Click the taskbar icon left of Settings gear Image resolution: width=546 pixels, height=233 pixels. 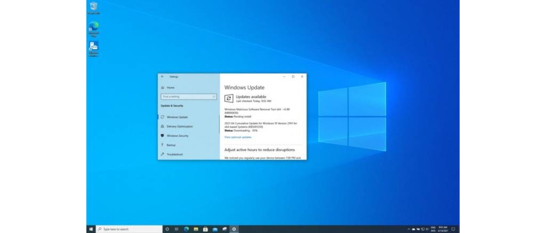(224, 229)
